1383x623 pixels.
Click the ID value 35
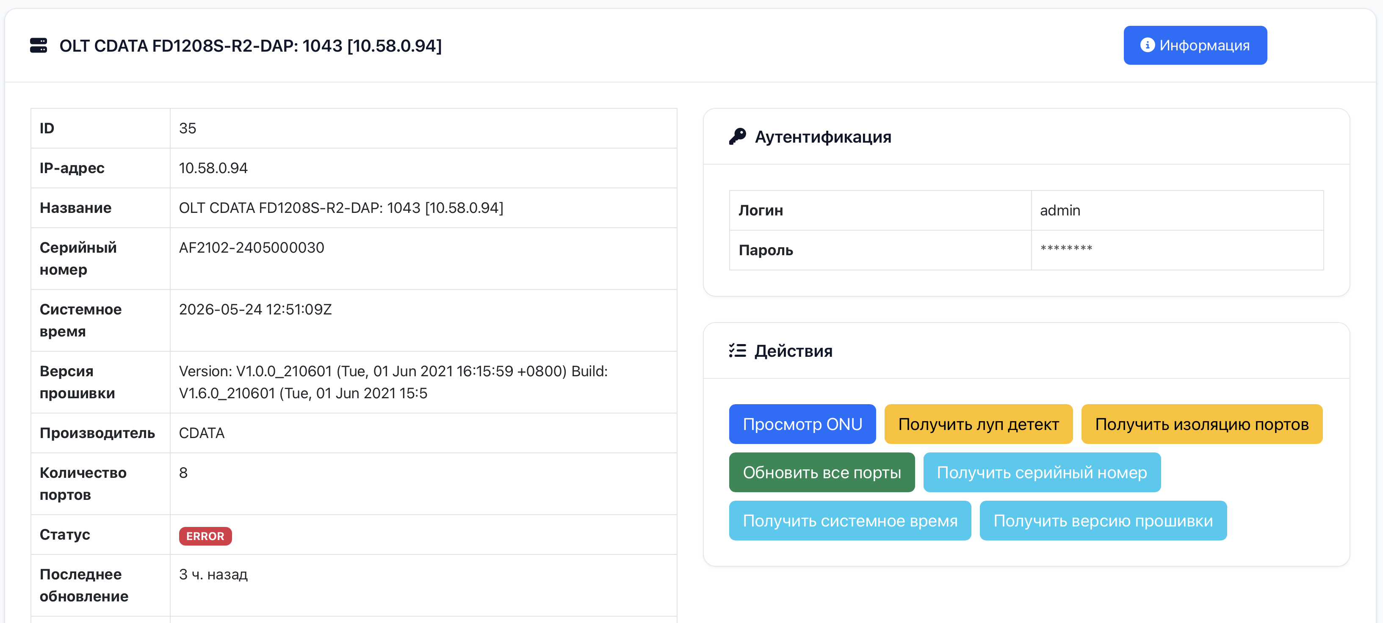pos(187,128)
